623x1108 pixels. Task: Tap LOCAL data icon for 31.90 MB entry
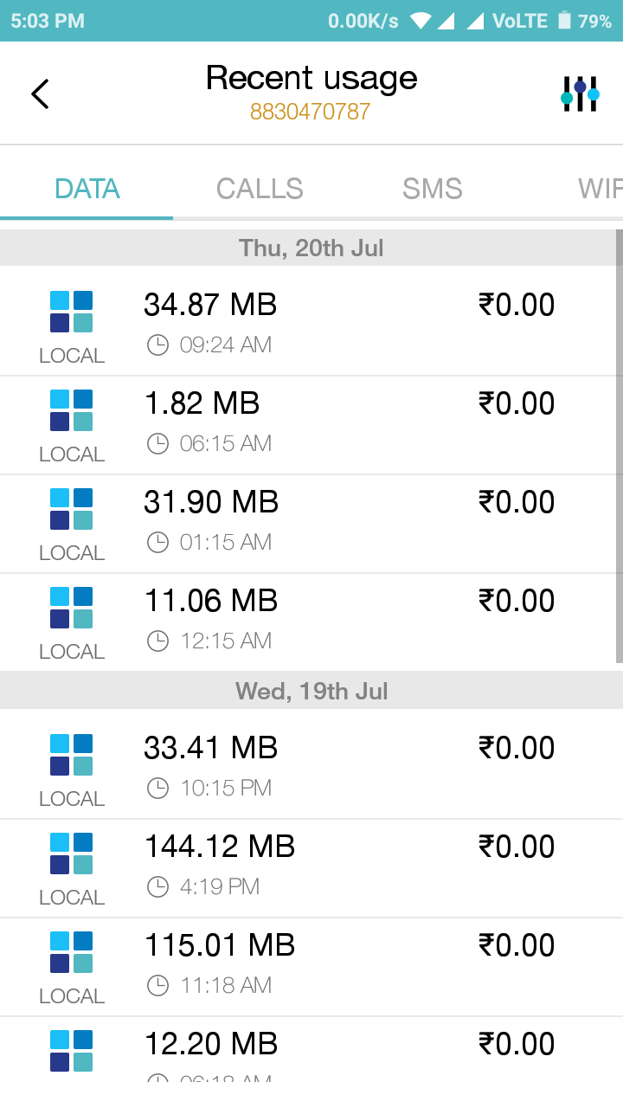tap(71, 509)
